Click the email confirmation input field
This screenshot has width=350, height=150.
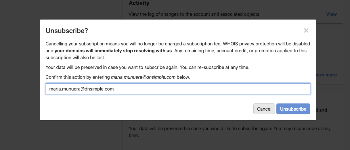[x=178, y=89]
